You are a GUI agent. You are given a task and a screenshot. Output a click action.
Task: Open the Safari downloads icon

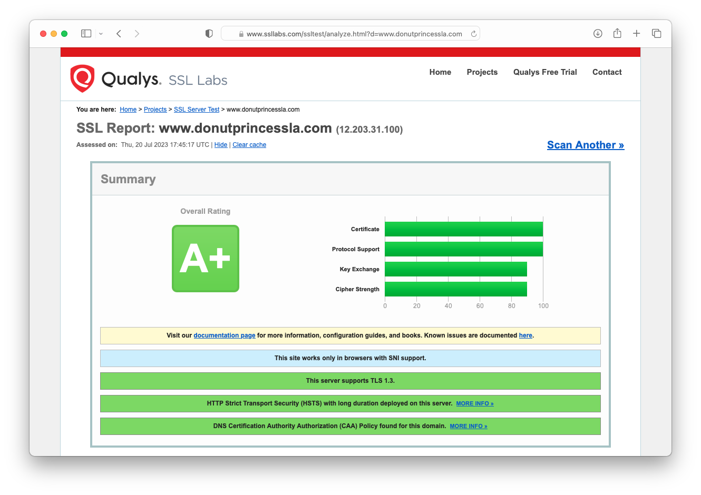tap(598, 34)
